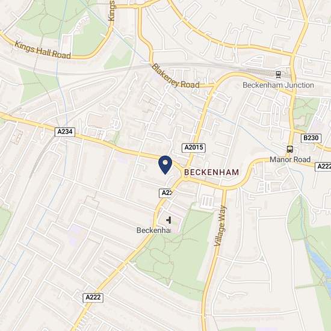Click the Kings Hall Road label
The height and width of the screenshot is (331, 331).
pyautogui.click(x=43, y=50)
